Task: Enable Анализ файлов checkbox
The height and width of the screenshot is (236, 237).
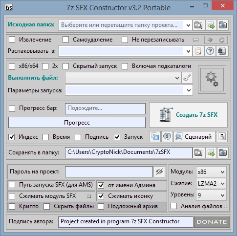Action: pyautogui.click(x=173, y=206)
